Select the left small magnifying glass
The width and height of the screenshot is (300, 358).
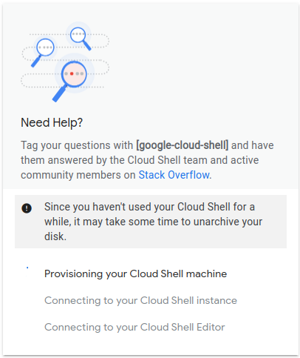(43, 52)
